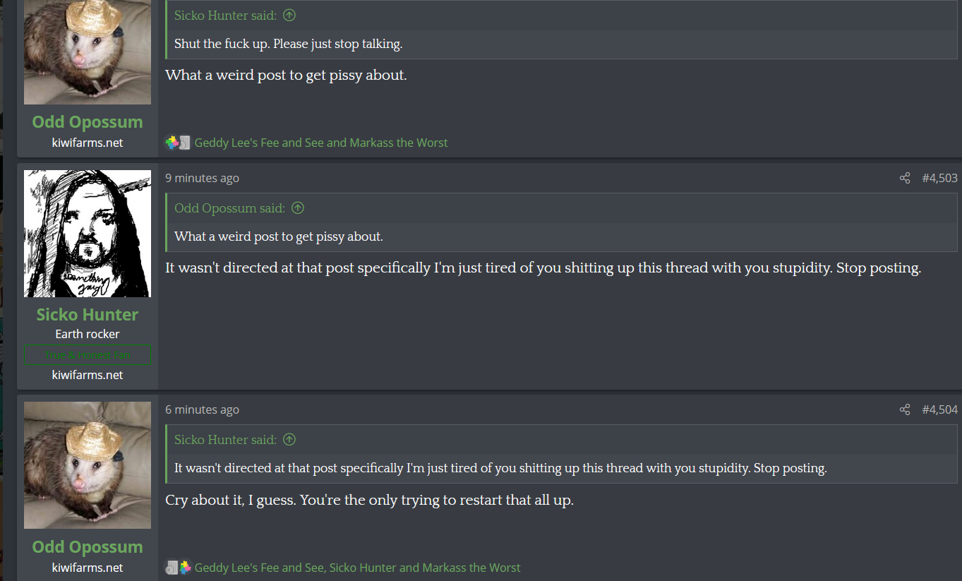962x581 pixels.
Task: Click '9 minutes ago' timestamp
Action: click(202, 178)
